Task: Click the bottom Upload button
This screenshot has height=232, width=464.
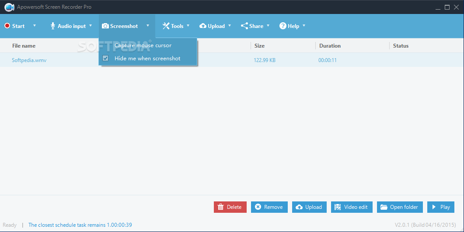Action: click(309, 207)
